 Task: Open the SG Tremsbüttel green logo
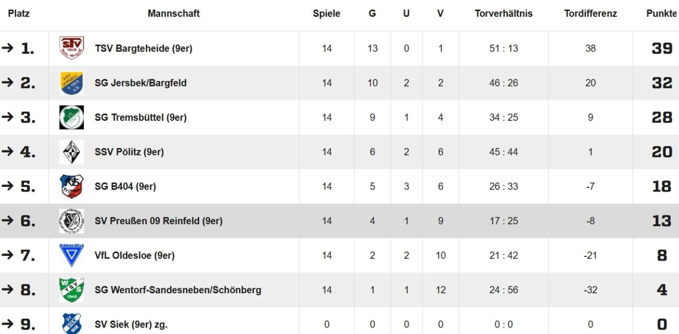coord(72,117)
